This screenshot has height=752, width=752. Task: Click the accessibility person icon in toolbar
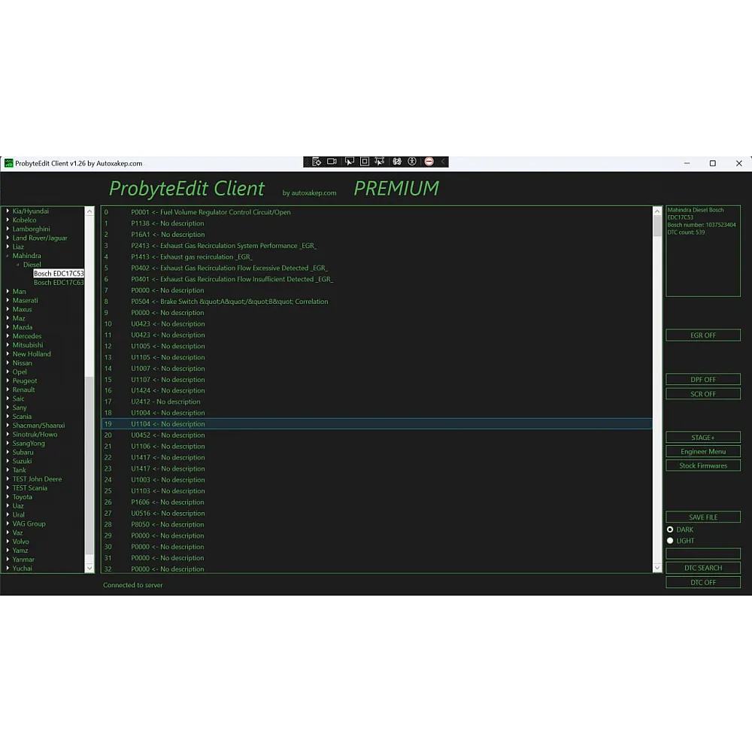pos(412,162)
